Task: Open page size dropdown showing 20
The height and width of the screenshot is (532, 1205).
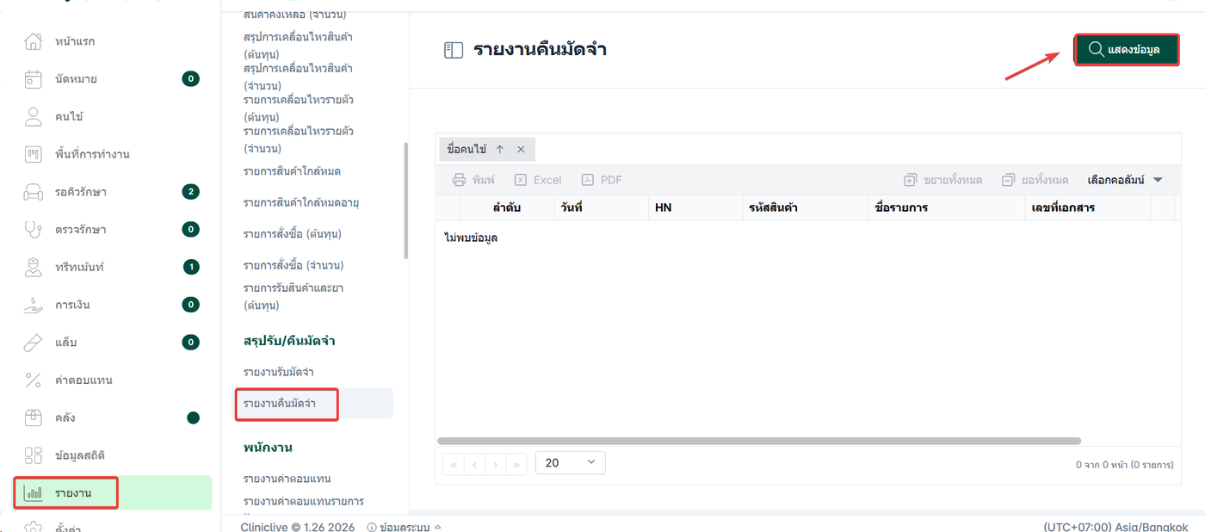Action: coord(571,462)
